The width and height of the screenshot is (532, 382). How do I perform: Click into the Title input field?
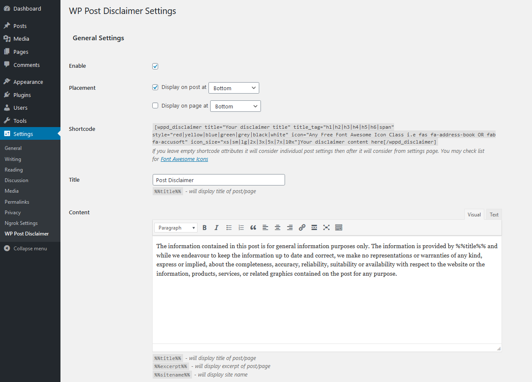click(219, 180)
